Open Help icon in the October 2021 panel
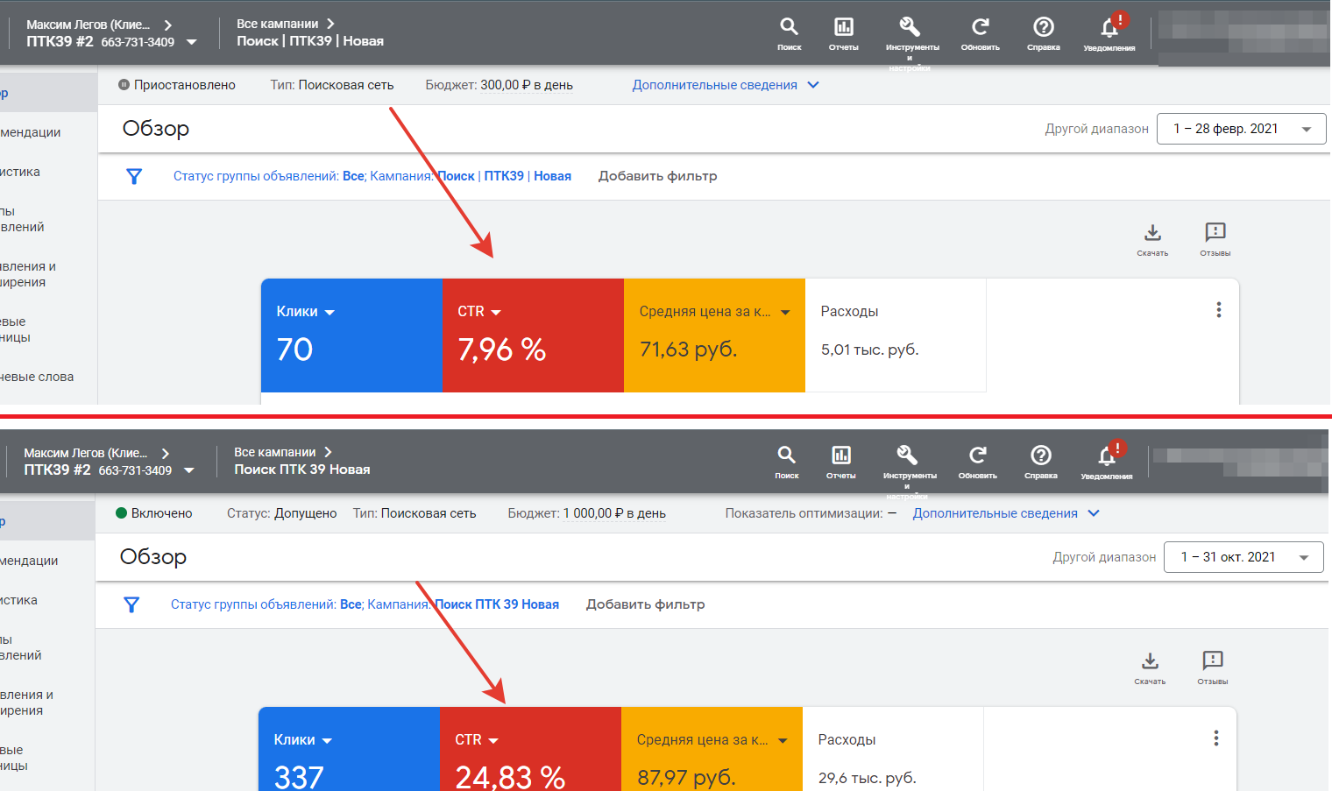The width and height of the screenshot is (1332, 791). [x=1041, y=456]
